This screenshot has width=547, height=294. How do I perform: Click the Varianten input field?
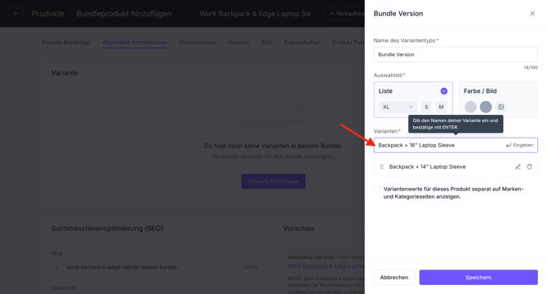click(456, 145)
